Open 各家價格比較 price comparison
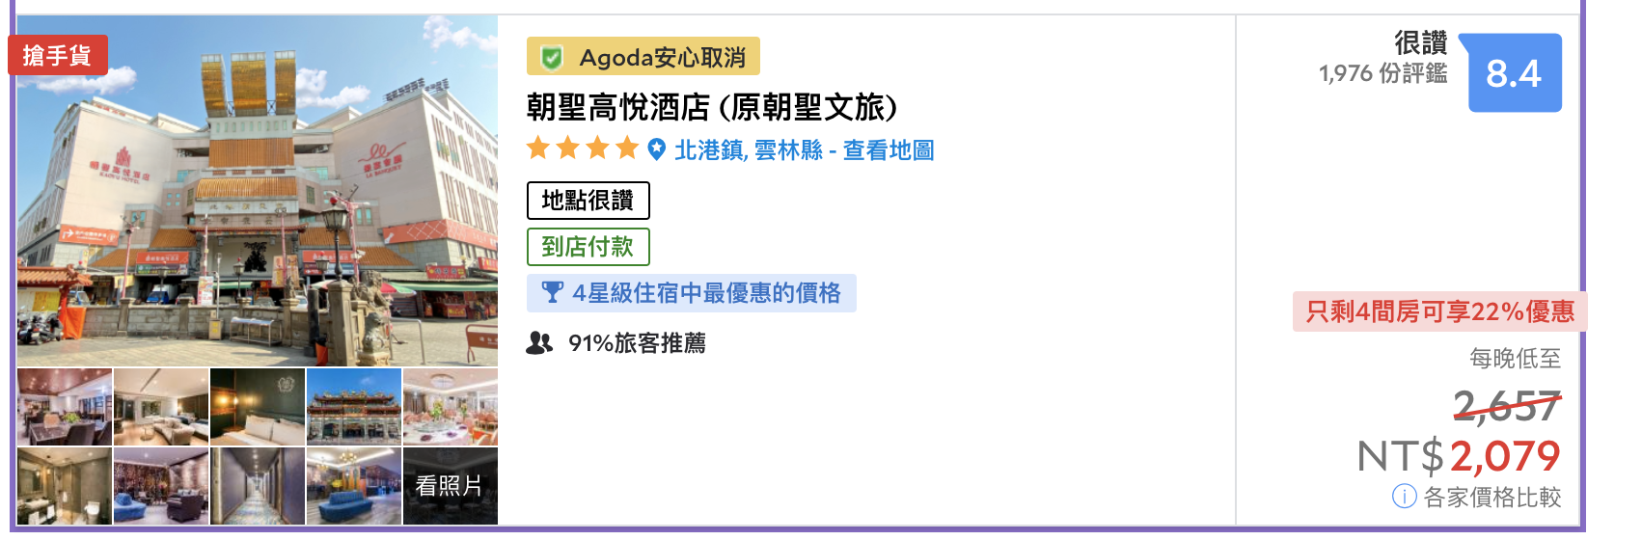The height and width of the screenshot is (540, 1642). point(1491,497)
